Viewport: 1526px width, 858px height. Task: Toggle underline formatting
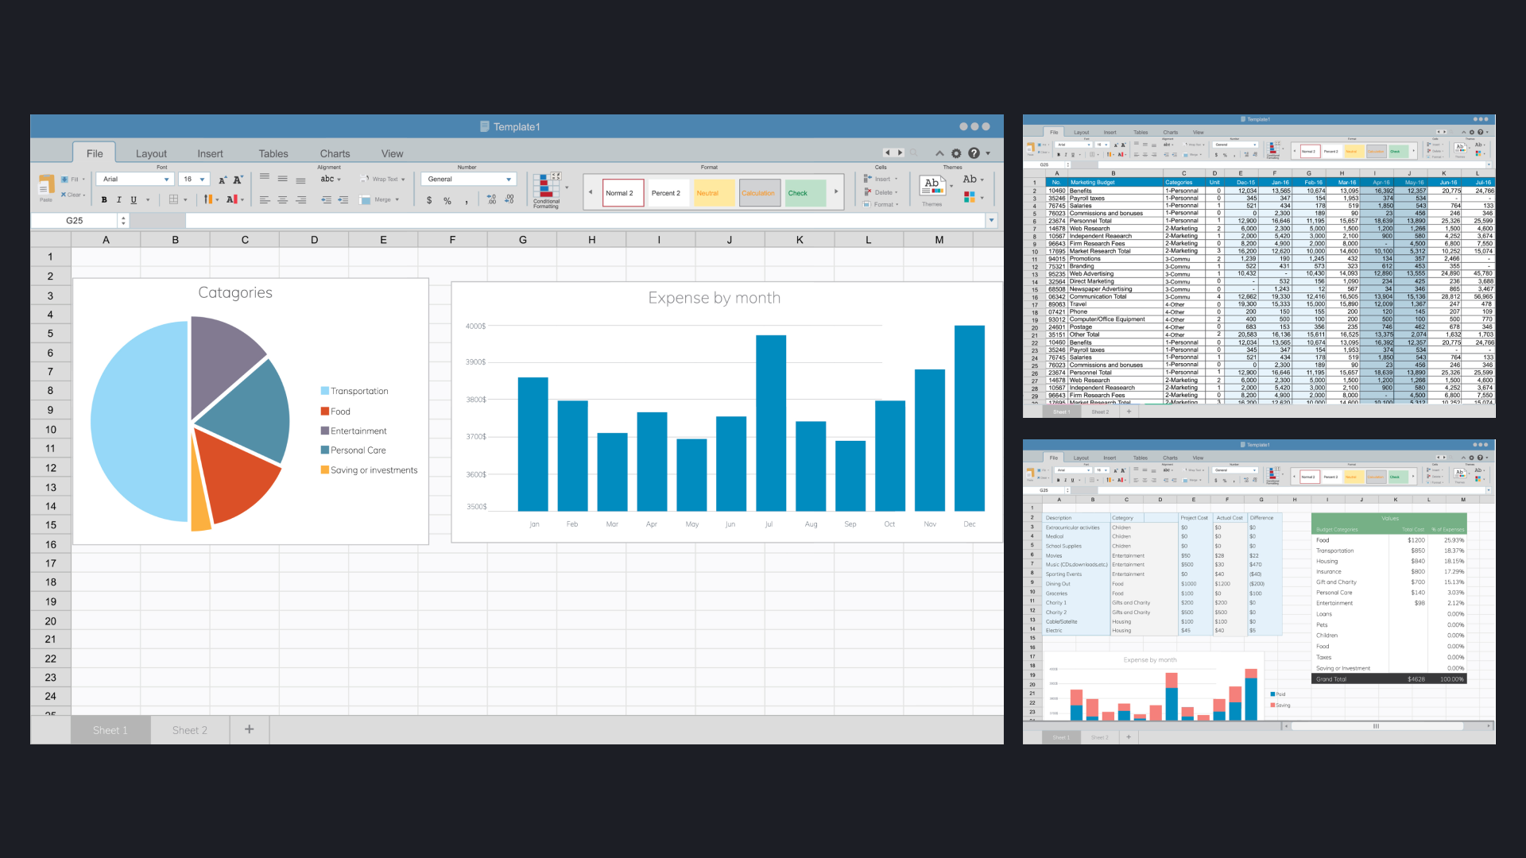click(x=134, y=200)
